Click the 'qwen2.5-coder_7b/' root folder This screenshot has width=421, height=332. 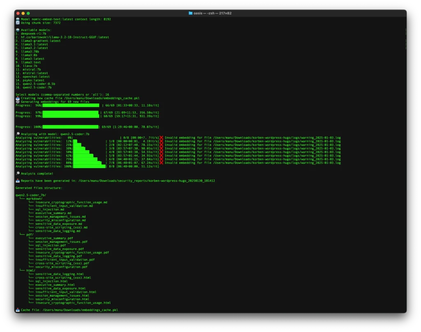tap(31, 195)
